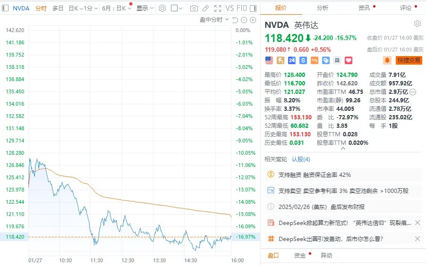Click the 52周最高 153.130 value
The image size is (426, 266).
(x=301, y=117)
